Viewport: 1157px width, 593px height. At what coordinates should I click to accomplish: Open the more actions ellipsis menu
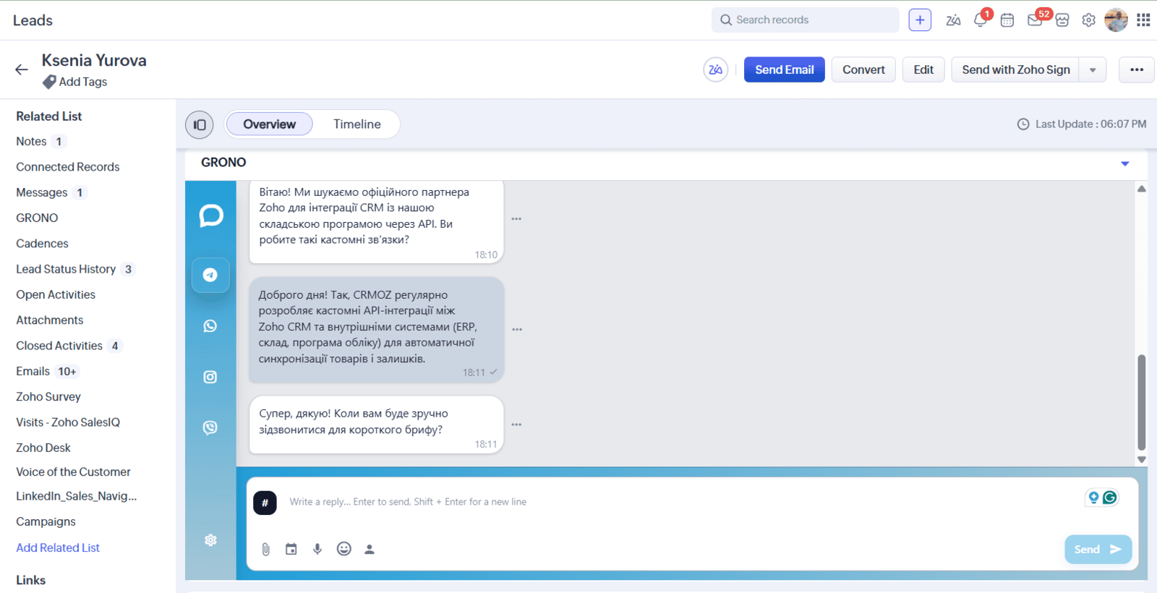pos(1137,70)
